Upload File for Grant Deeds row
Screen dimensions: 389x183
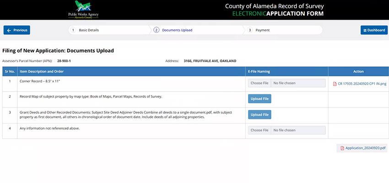pyautogui.click(x=259, y=114)
